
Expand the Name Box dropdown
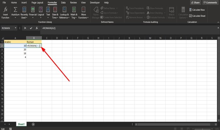coord(15,28)
